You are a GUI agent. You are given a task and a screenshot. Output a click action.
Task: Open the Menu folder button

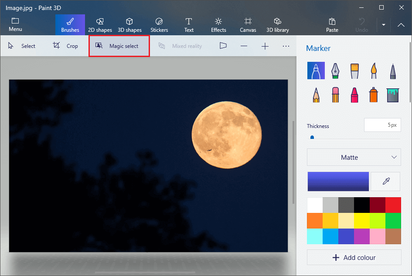tap(15, 25)
